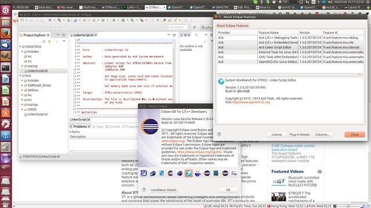Image resolution: width=371 pixels, height=208 pixels.
Task: Open Project Explorer view menu dropdown
Action: coord(64,42)
